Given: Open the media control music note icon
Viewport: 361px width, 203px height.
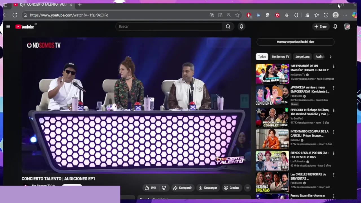Looking at the screenshot, I should click(x=307, y=15).
